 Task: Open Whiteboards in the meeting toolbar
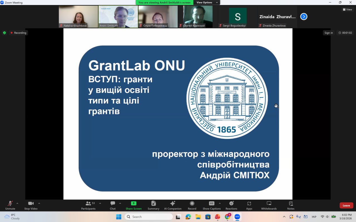[269, 205]
